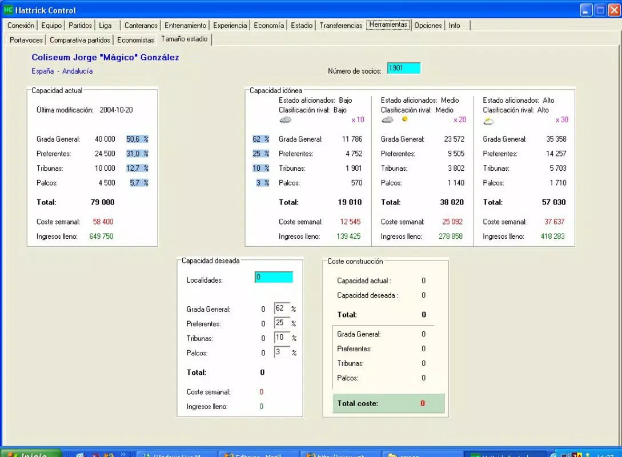Image resolution: width=622 pixels, height=457 pixels.
Task: Select the Herramientas tab
Action: tap(388, 25)
